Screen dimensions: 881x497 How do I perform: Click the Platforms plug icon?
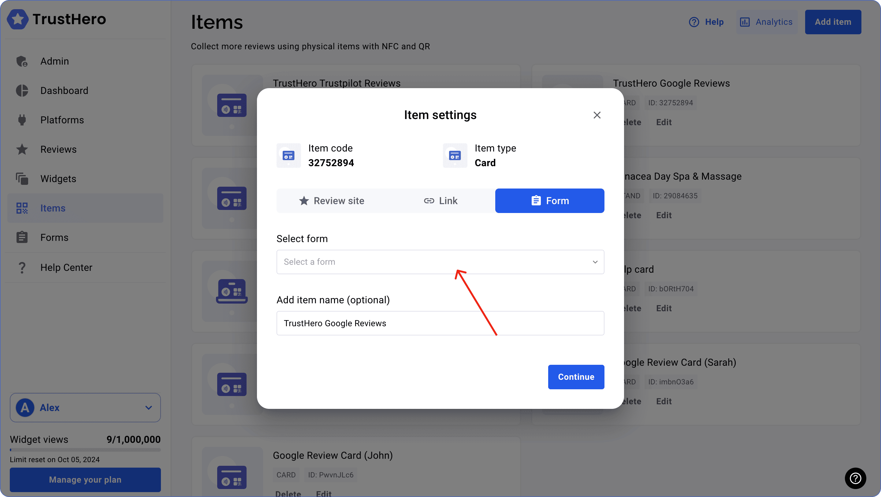22,120
